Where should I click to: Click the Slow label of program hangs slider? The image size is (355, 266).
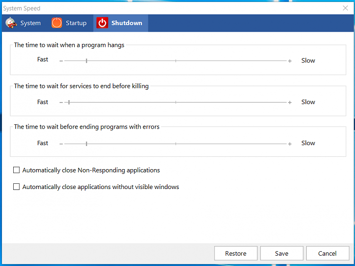point(308,60)
